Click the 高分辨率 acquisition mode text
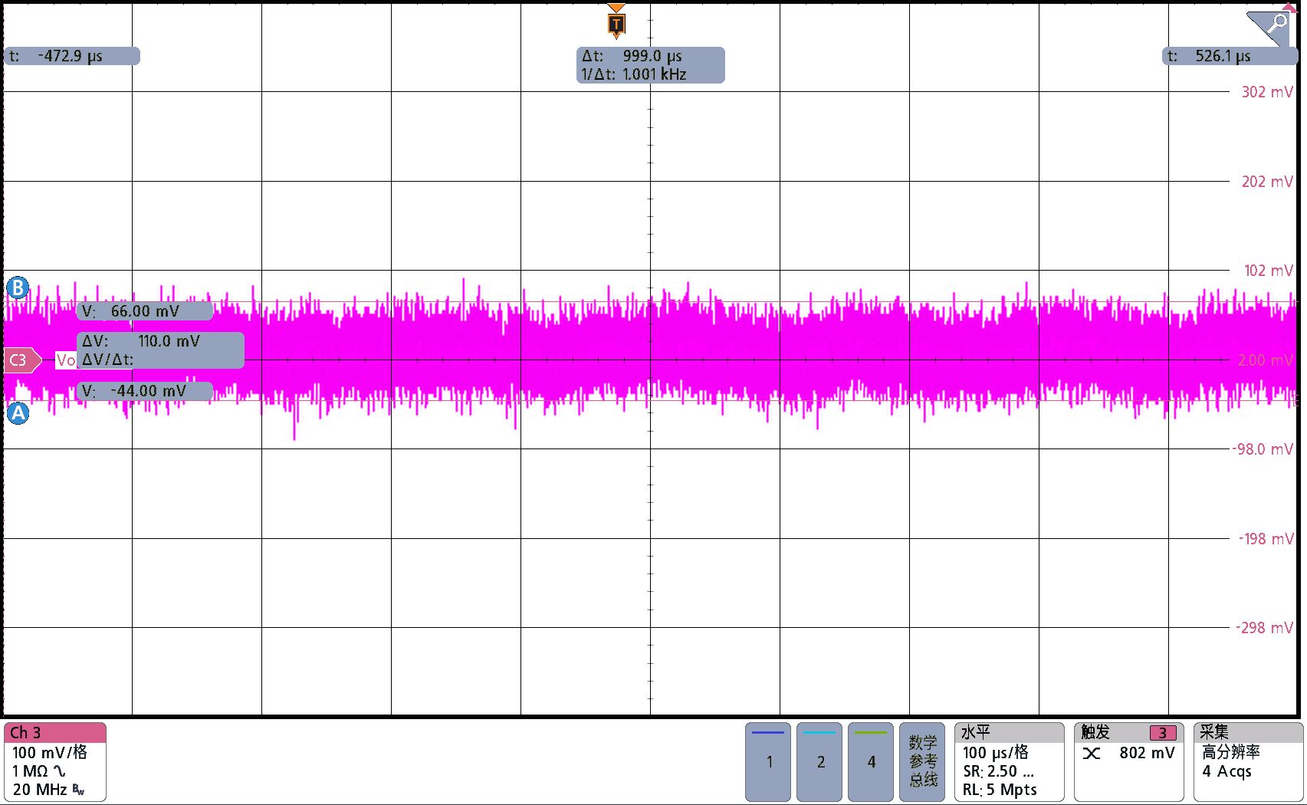The image size is (1307, 805). (x=1231, y=752)
